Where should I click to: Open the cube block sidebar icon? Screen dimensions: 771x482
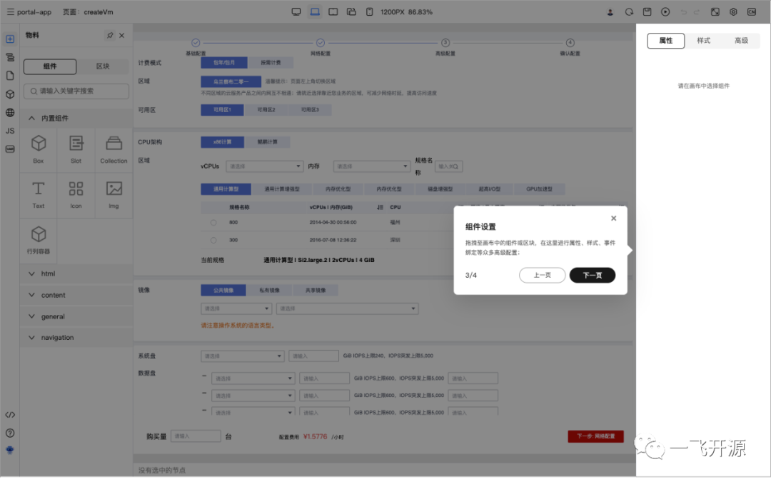pos(10,94)
